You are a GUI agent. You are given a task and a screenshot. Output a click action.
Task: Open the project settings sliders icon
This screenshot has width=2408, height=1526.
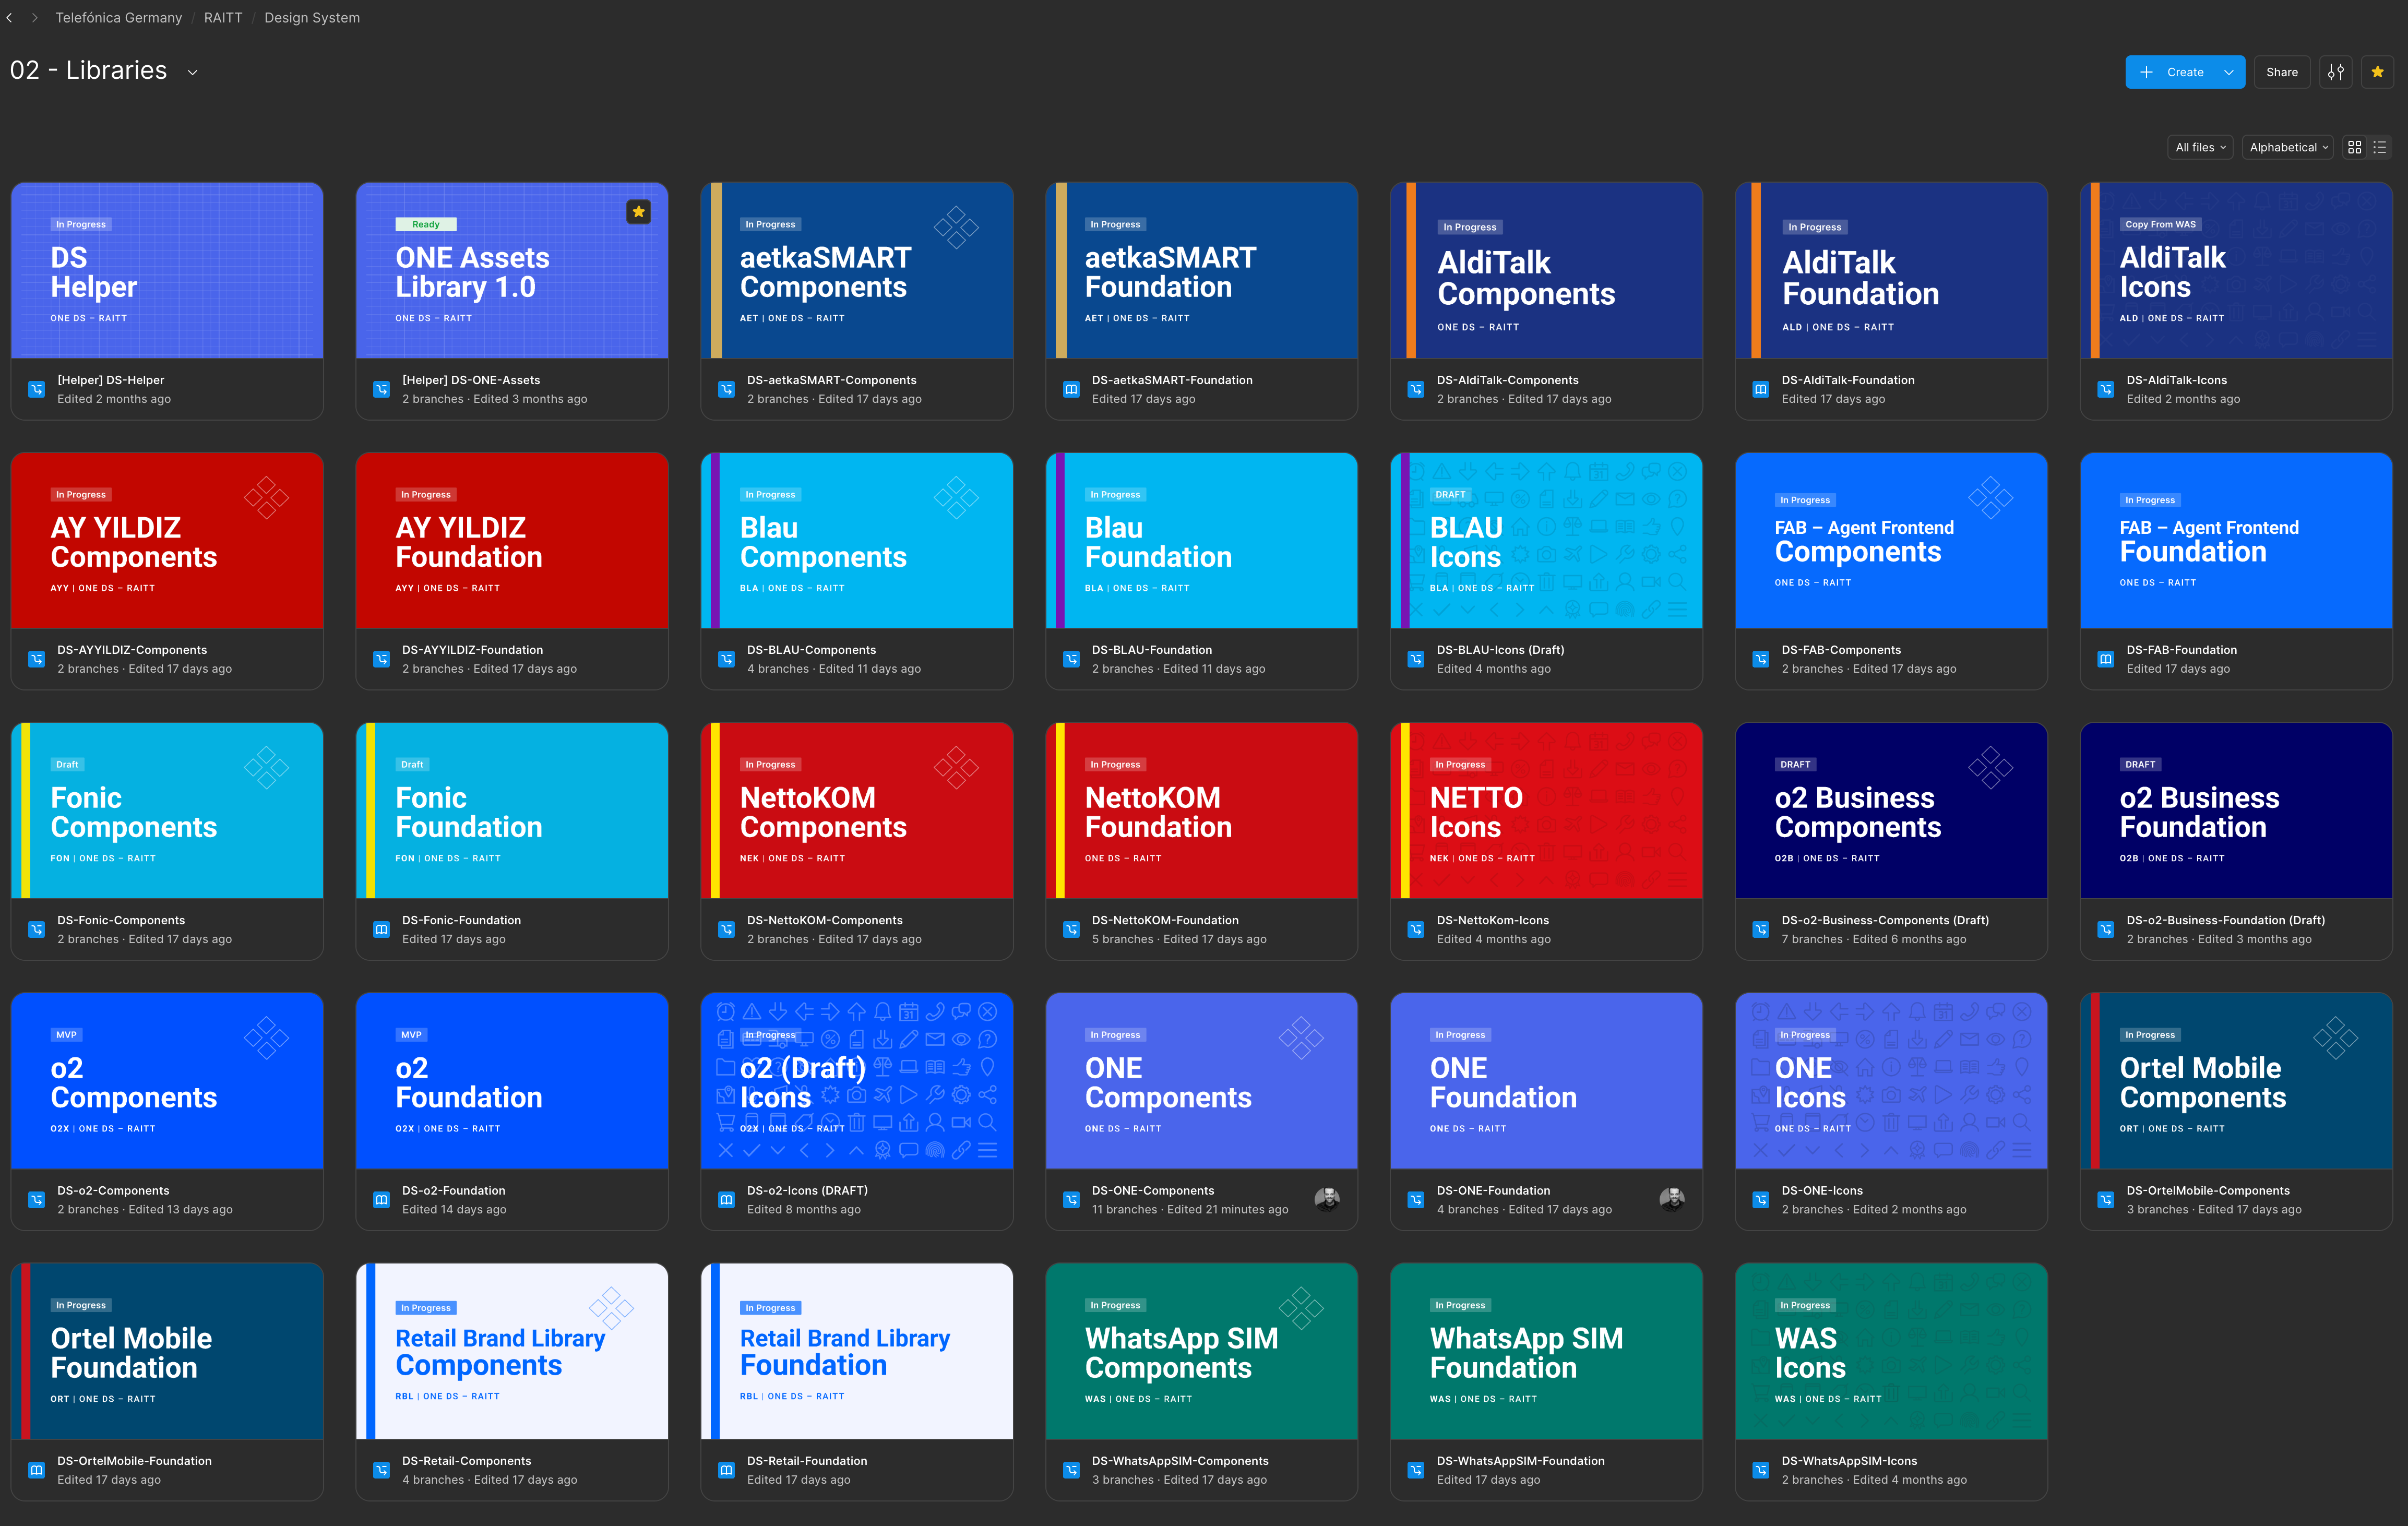[x=2335, y=72]
